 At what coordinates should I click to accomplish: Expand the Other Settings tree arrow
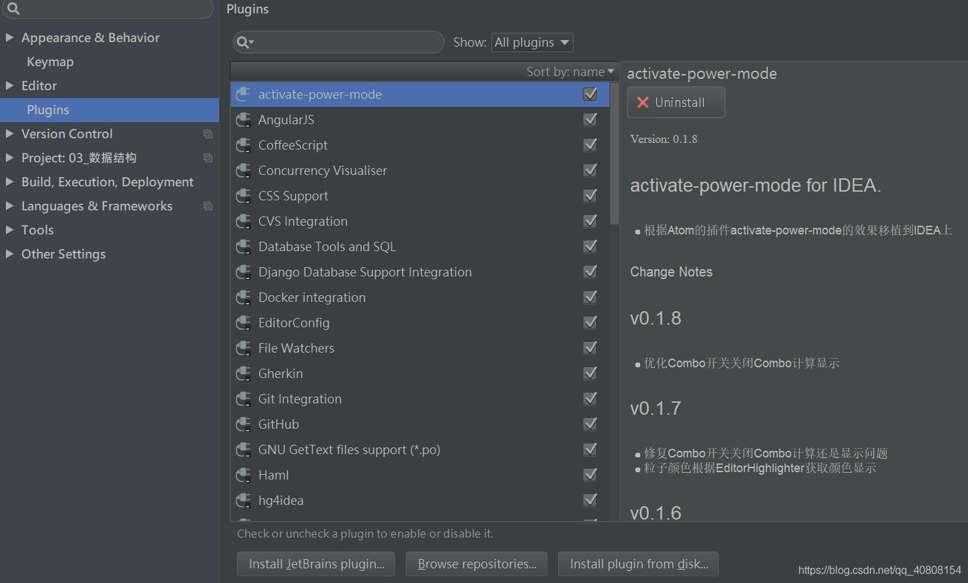pyautogui.click(x=9, y=254)
